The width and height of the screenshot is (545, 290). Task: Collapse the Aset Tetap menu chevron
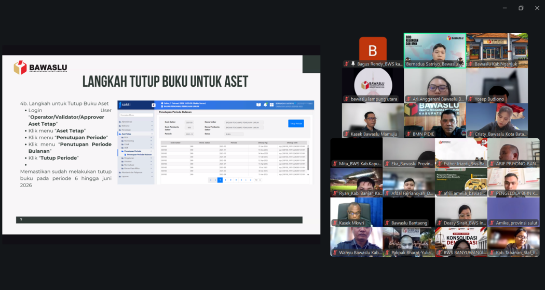[x=152, y=134]
